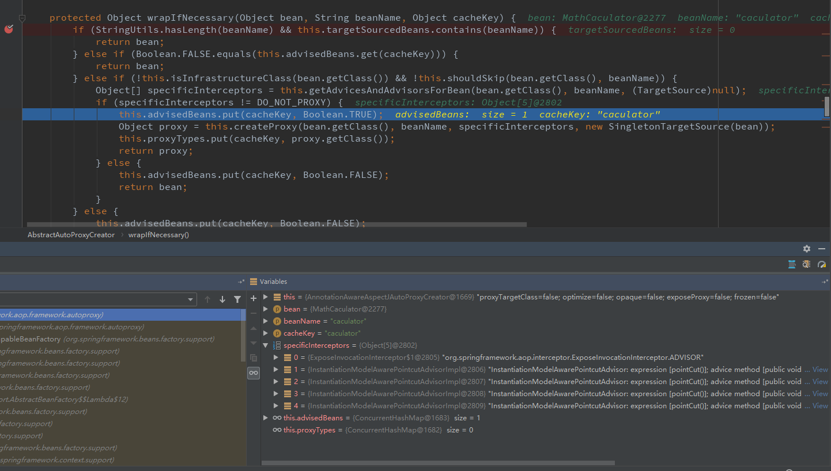The height and width of the screenshot is (471, 831).
Task: Expand the beanName variable node
Action: tap(266, 321)
